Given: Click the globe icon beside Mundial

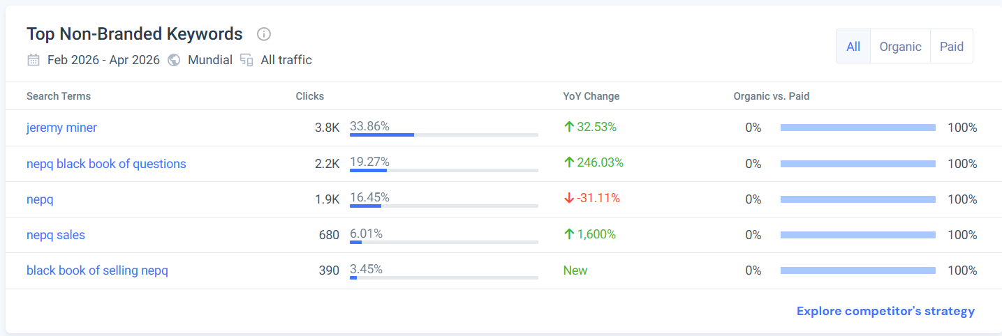Looking at the screenshot, I should [x=174, y=60].
